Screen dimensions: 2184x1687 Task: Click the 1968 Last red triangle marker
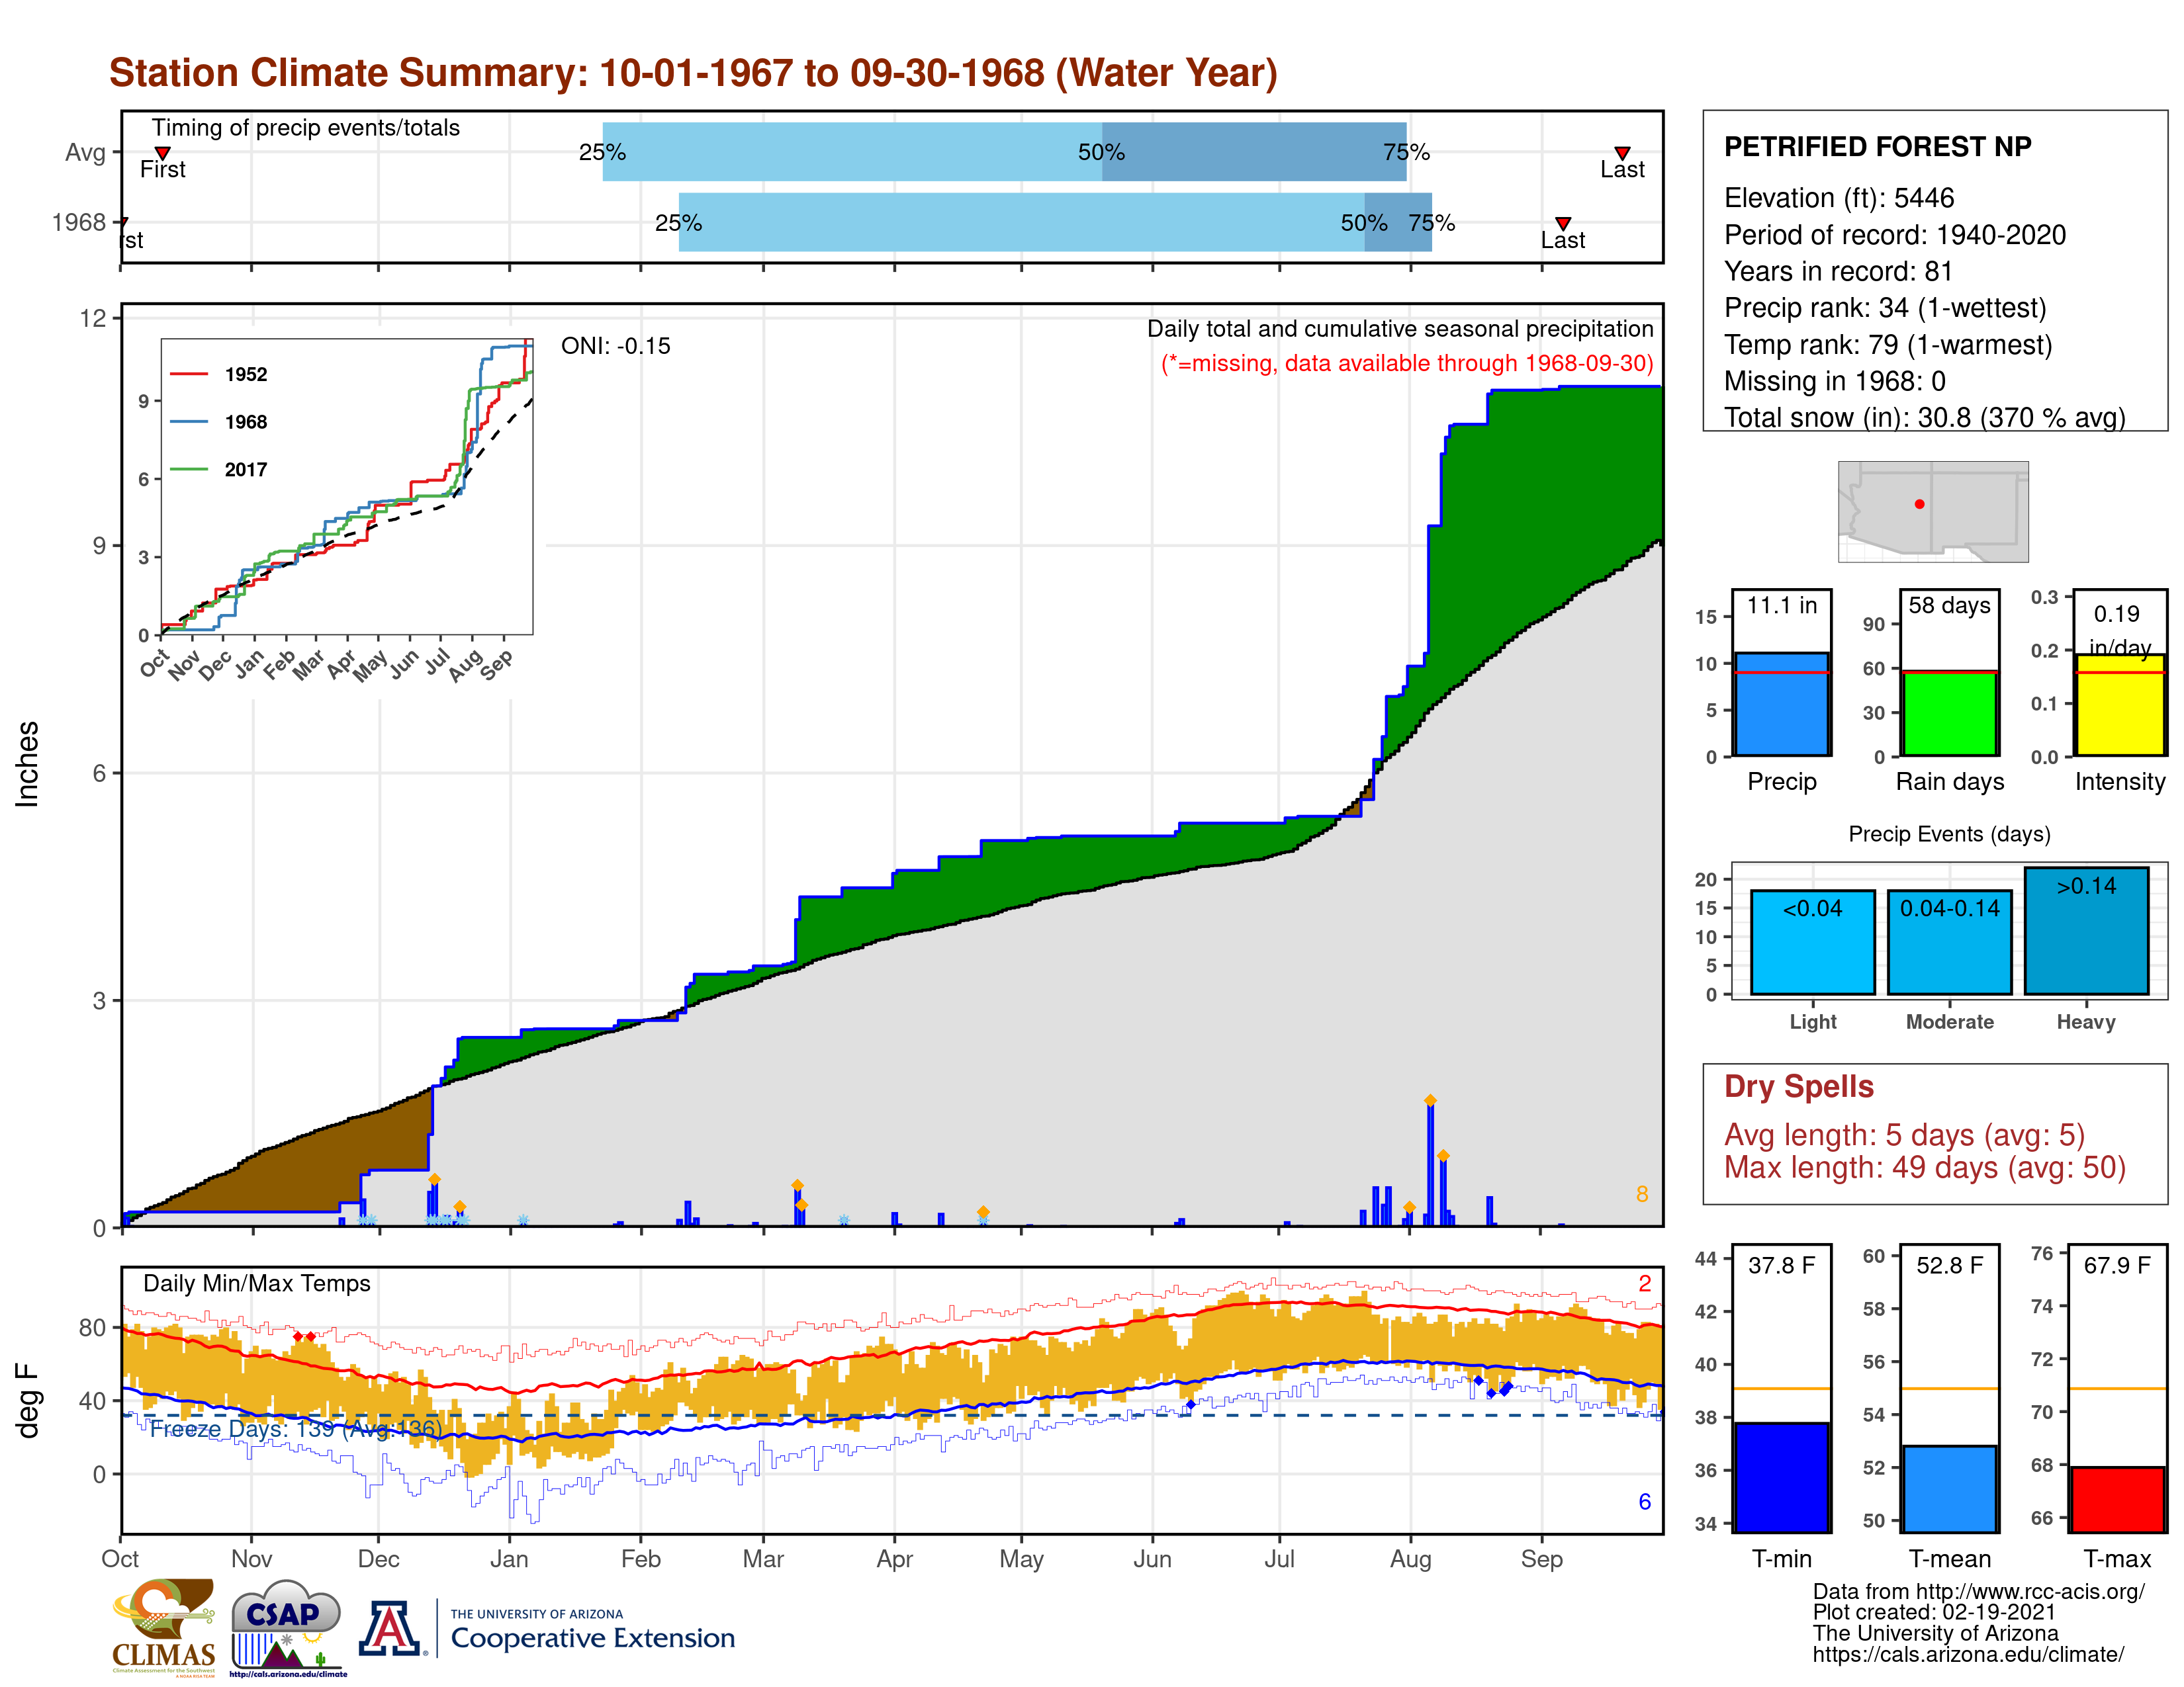(1563, 224)
